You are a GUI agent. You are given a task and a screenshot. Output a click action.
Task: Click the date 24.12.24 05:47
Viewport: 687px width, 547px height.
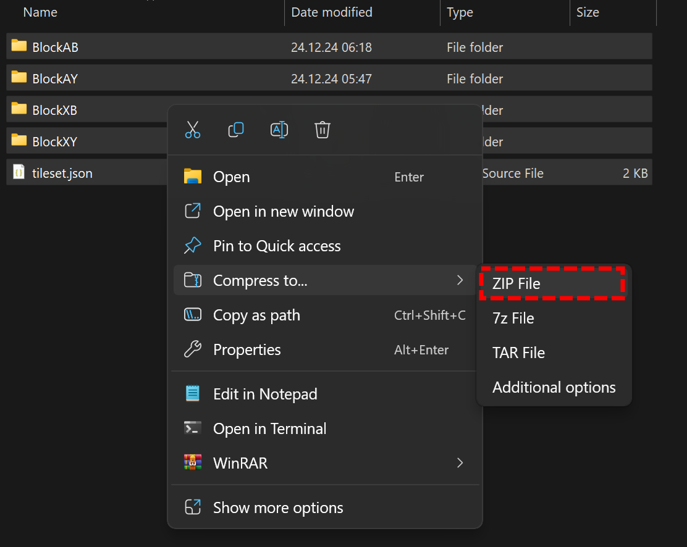click(x=331, y=78)
